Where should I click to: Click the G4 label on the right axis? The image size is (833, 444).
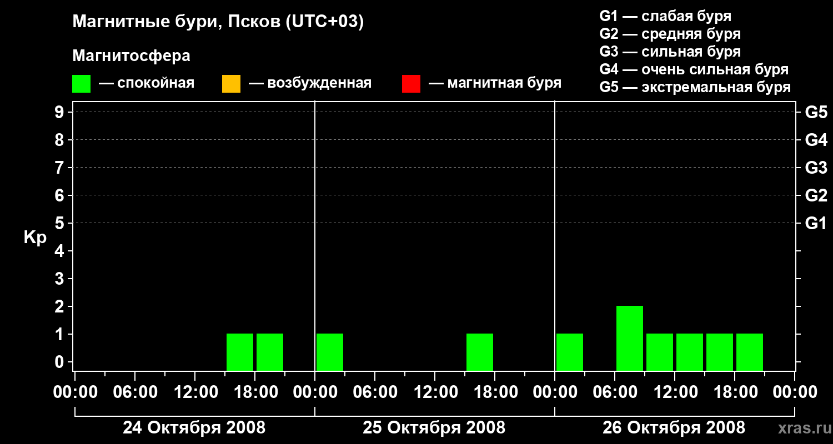tap(816, 140)
